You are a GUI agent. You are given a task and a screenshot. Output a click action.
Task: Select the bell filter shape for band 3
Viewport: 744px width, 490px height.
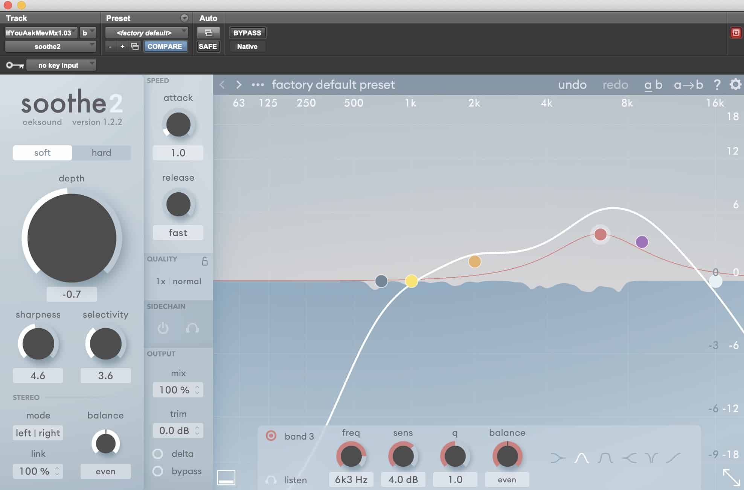(x=581, y=457)
